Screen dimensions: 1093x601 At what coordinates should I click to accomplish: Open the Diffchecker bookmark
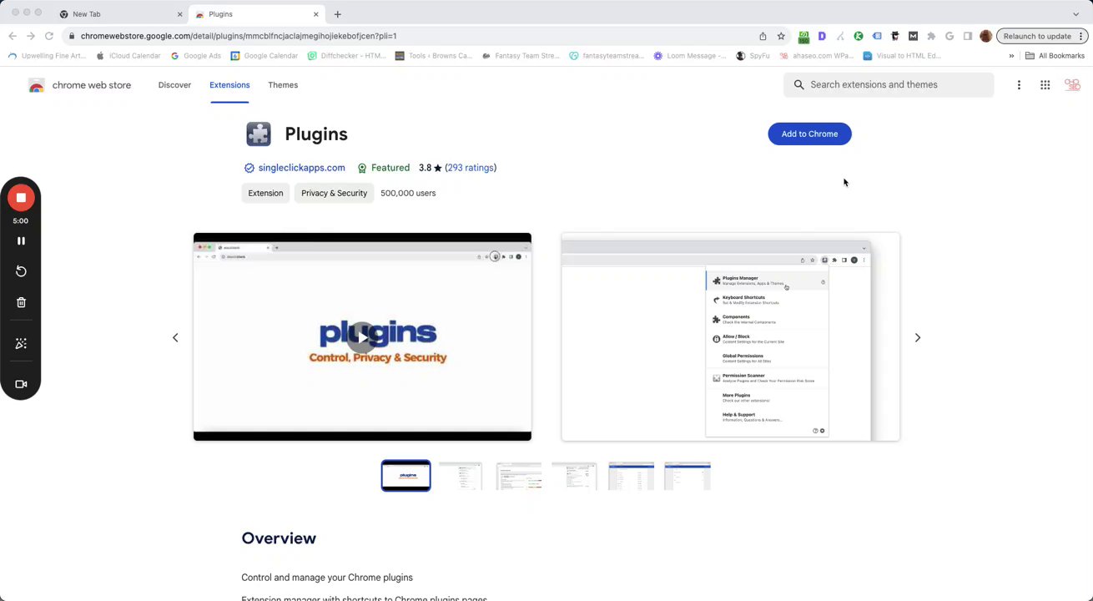click(346, 56)
